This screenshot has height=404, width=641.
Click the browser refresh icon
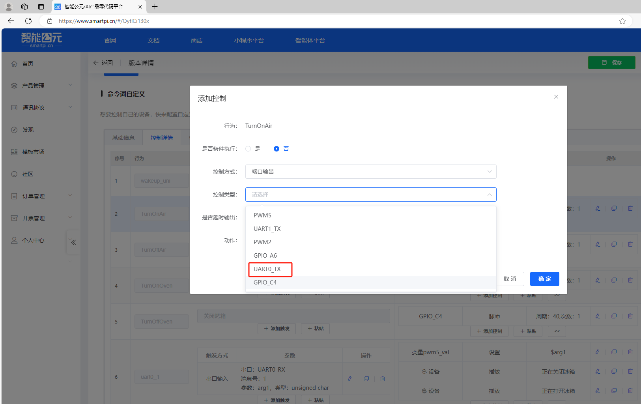coord(28,21)
